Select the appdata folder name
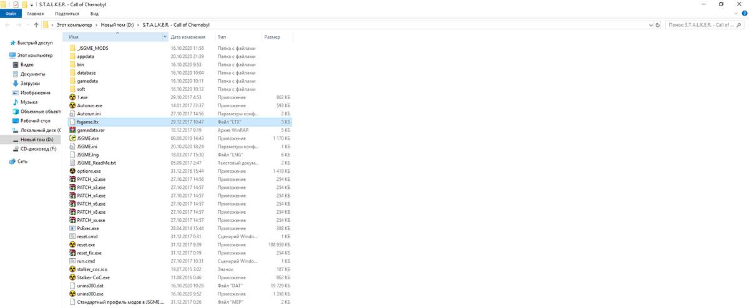Viewport: 749px width, 308px height. 86,56
